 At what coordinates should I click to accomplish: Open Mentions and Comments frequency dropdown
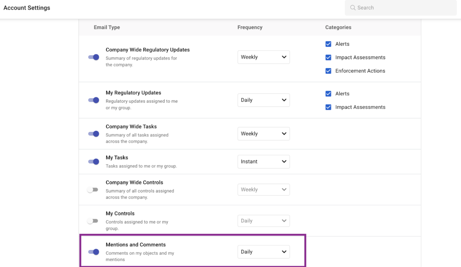263,252
